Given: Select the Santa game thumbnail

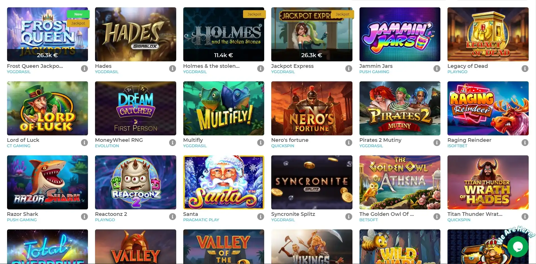Looking at the screenshot, I should tap(224, 182).
